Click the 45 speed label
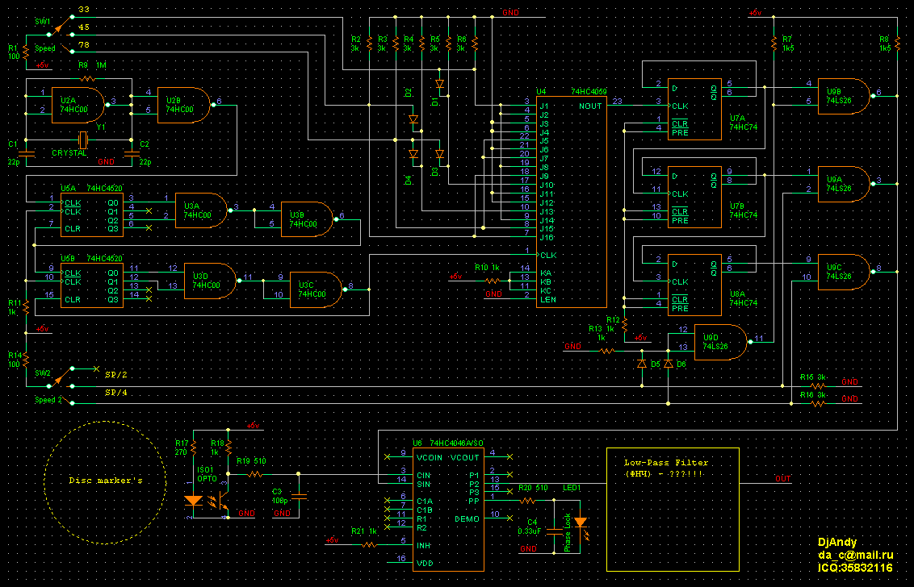Image resolution: width=914 pixels, height=587 pixels. [x=83, y=27]
